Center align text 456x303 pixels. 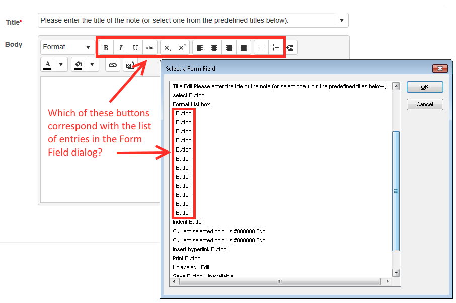[x=214, y=48]
